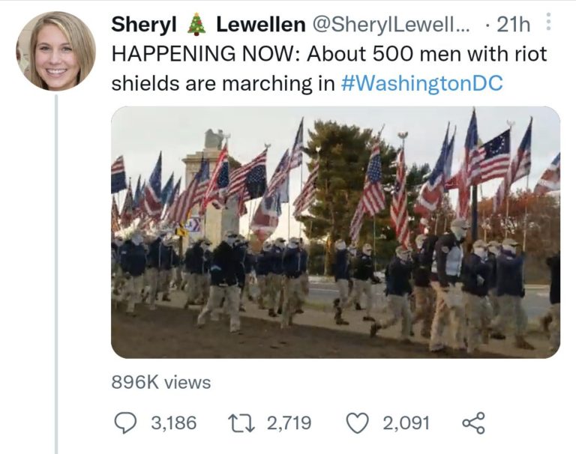Open the tweet author's profile photo

(56, 51)
